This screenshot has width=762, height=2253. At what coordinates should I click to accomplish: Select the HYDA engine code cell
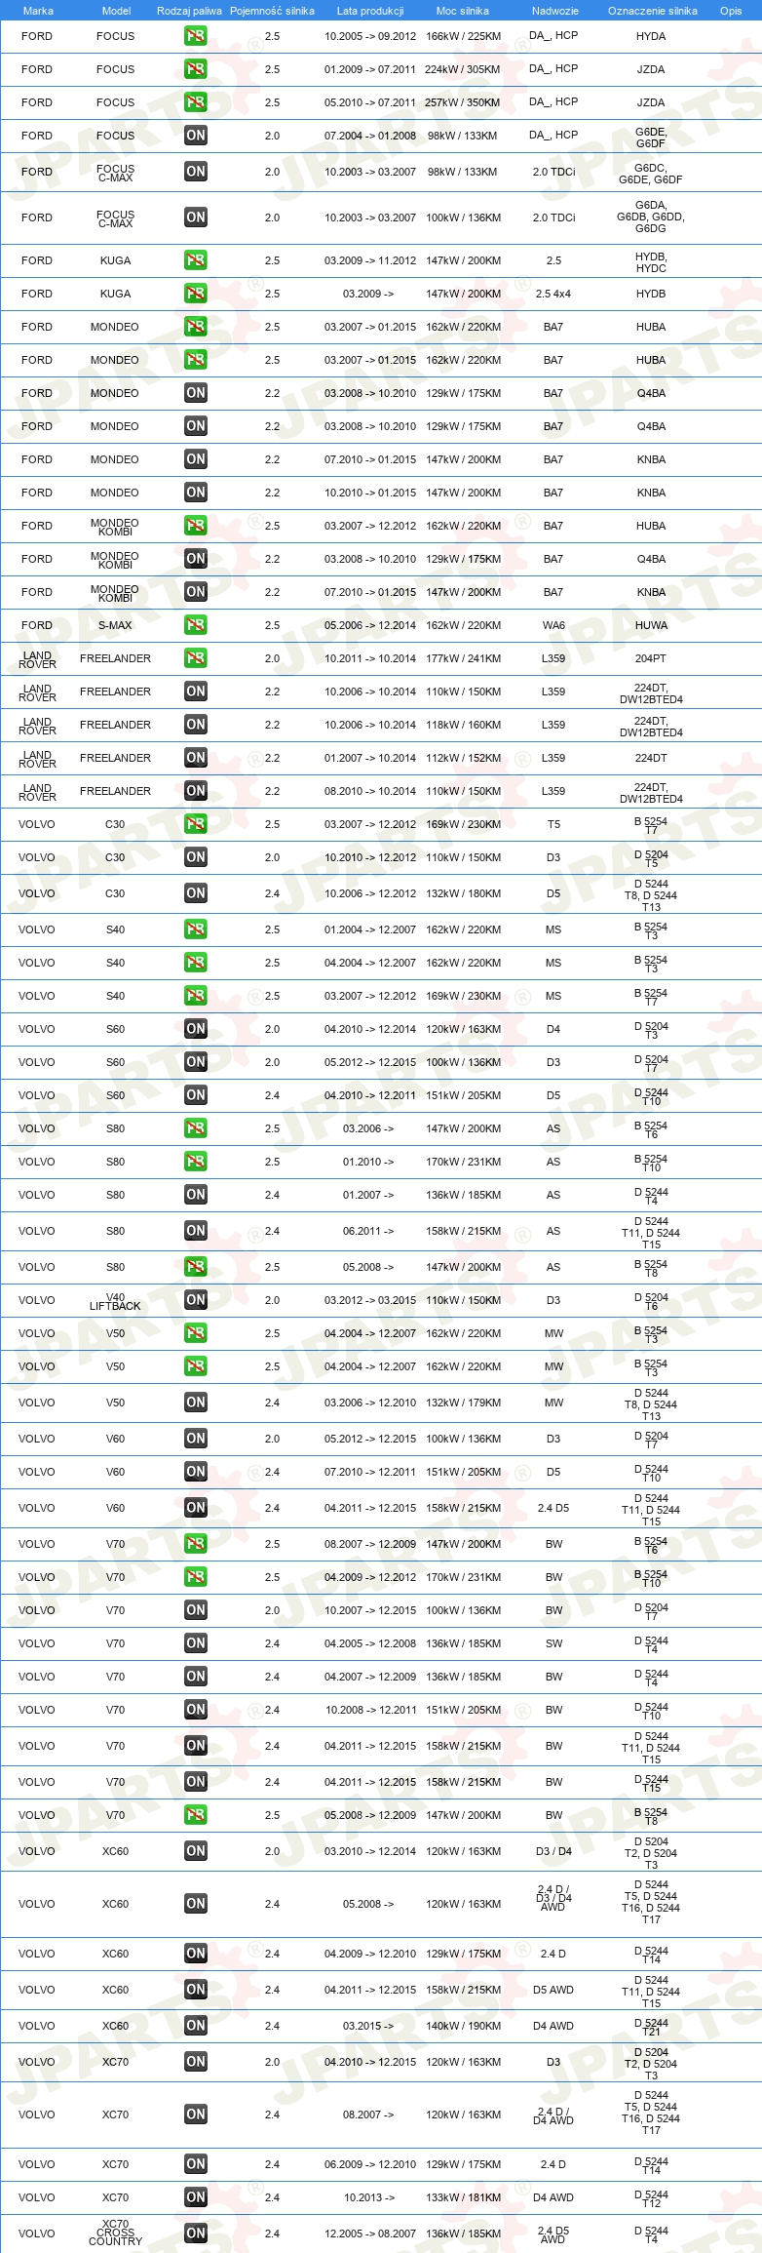click(651, 36)
